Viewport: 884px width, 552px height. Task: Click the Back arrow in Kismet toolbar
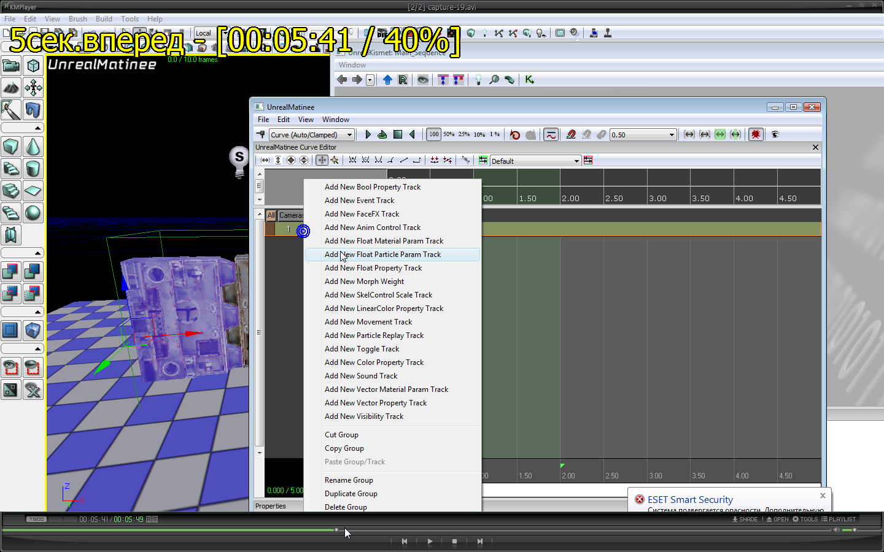[343, 80]
